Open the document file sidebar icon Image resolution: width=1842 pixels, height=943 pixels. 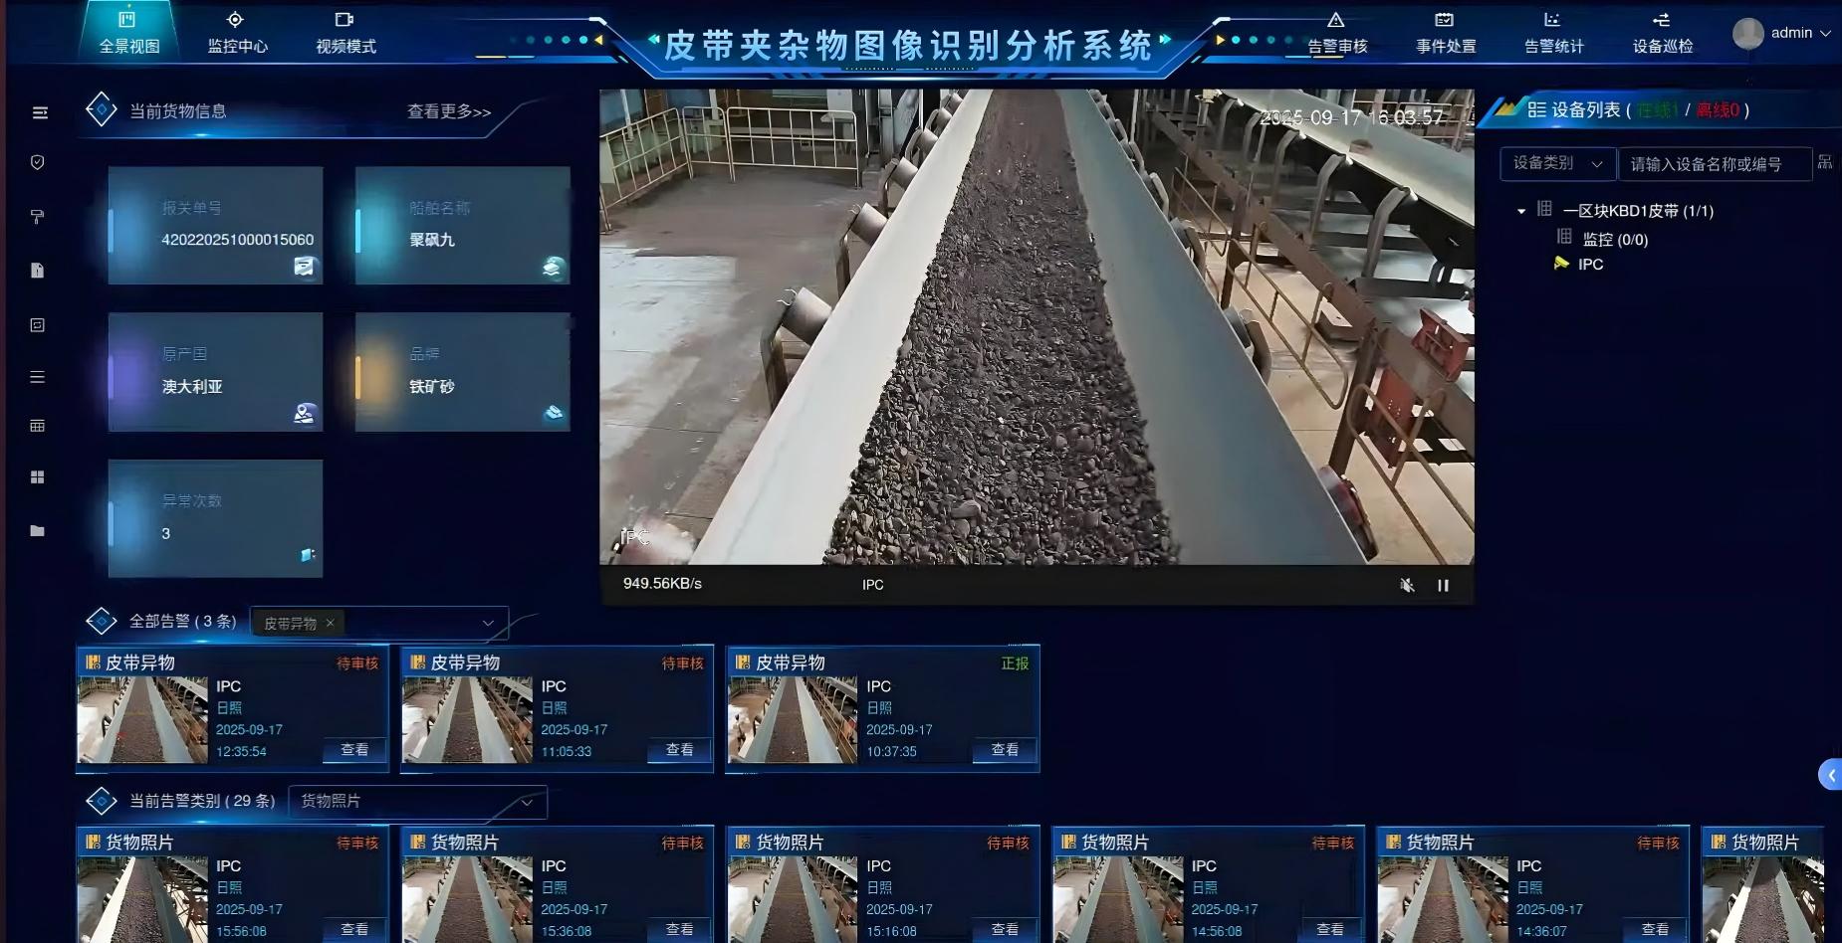pos(38,271)
